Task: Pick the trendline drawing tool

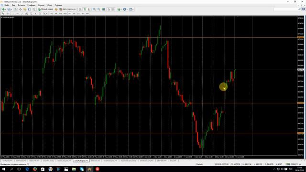Action: 22,13
